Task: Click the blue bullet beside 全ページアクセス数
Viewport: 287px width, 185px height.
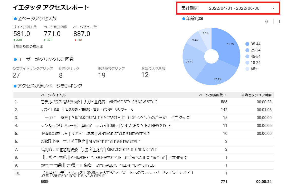Action: tap(15, 19)
